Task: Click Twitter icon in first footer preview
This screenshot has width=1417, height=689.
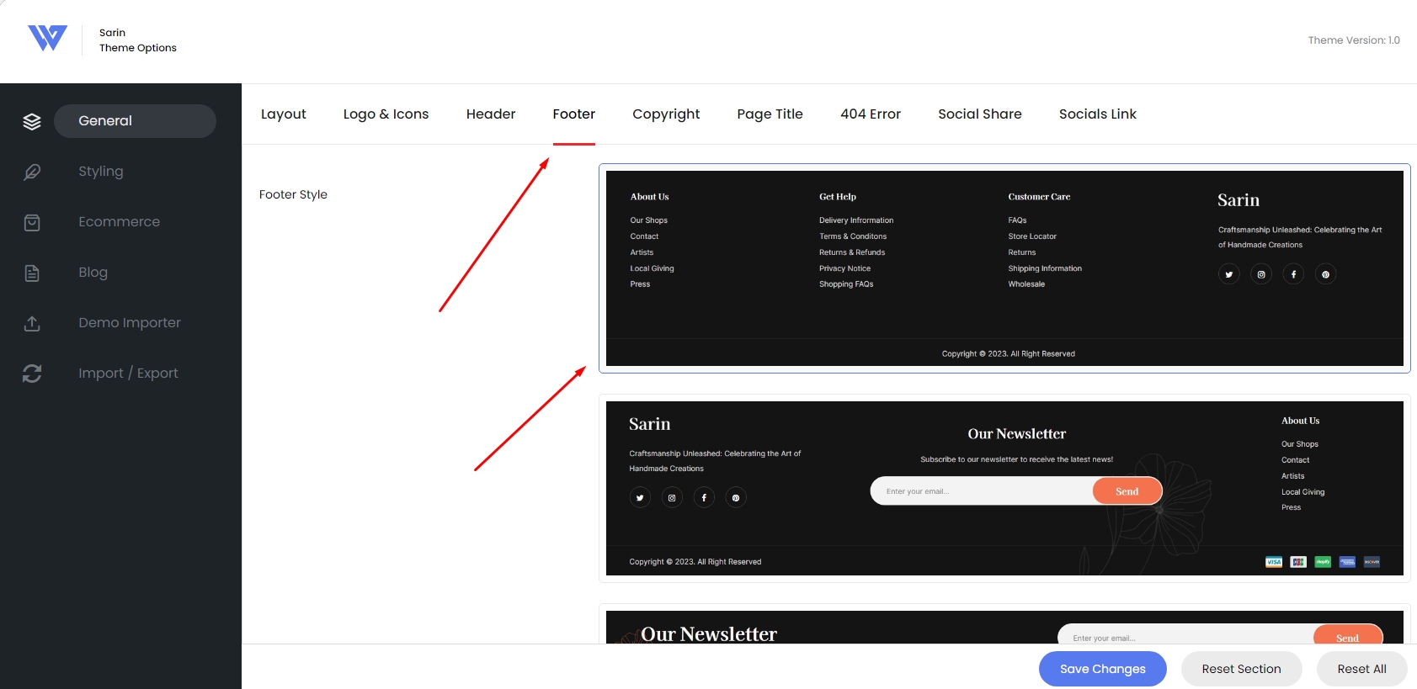Action: (1229, 274)
